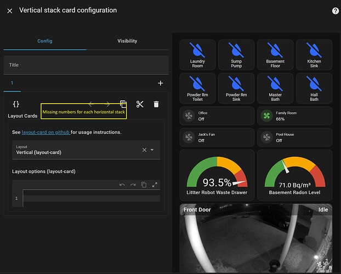Clear the Layout selection with X
341x274 pixels.
coord(144,150)
